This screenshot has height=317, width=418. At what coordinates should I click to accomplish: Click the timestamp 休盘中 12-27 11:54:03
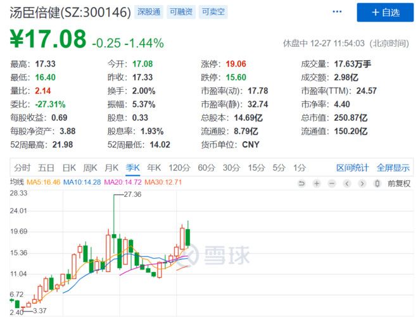pyautogui.click(x=324, y=43)
